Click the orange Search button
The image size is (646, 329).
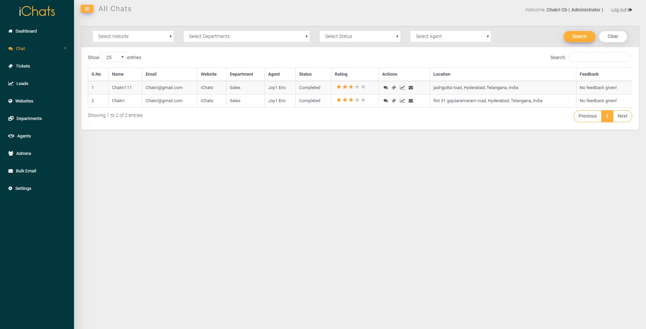tap(579, 36)
